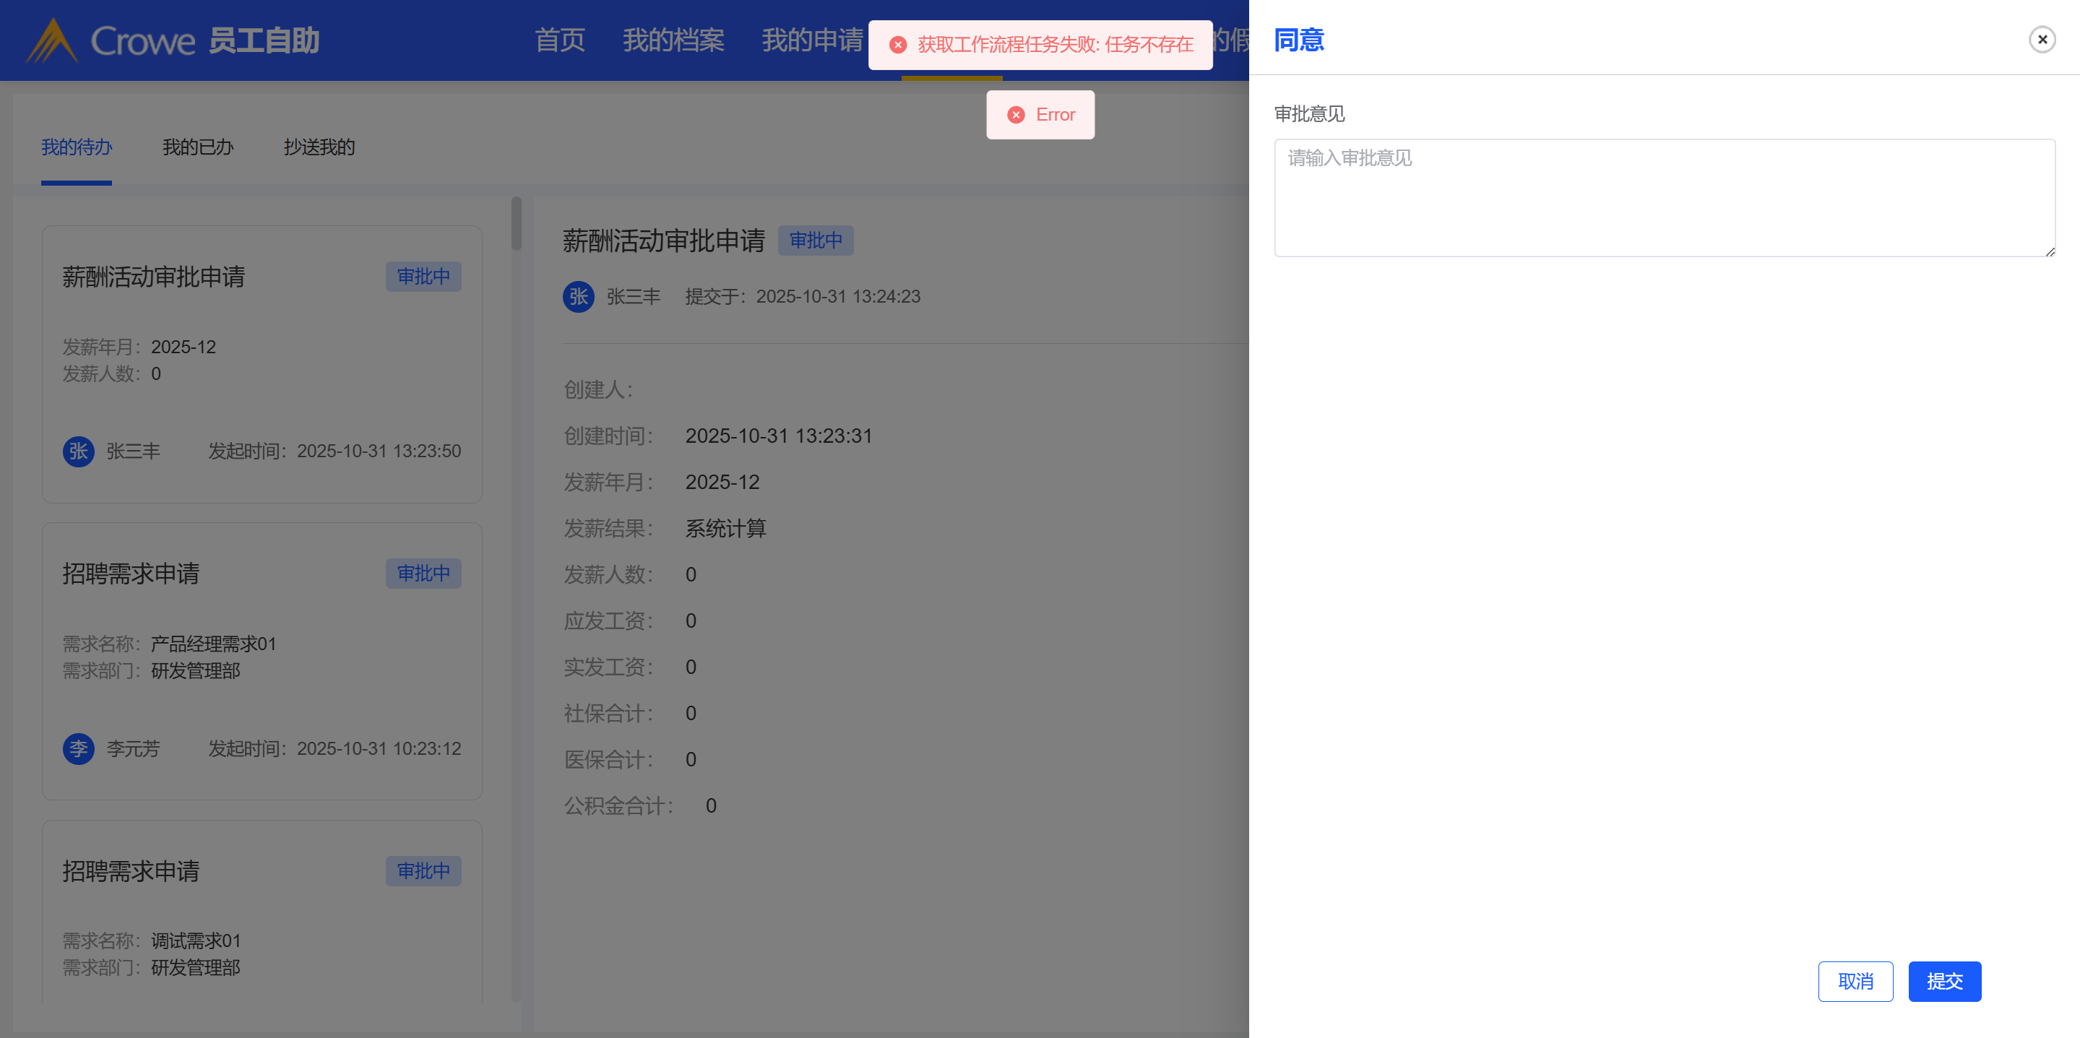Click 审批中 badge beside detail title
This screenshot has height=1038, width=2080.
click(815, 241)
